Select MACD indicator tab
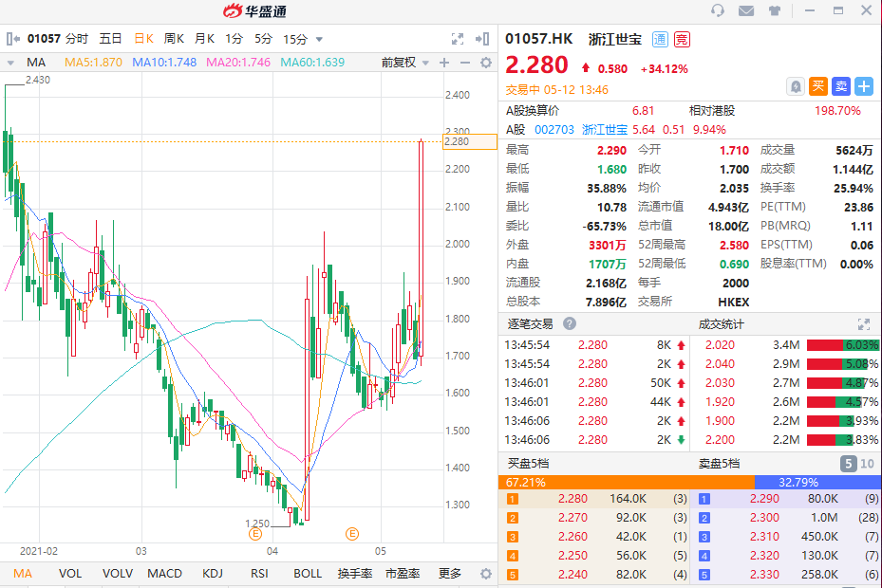The image size is (882, 588). [x=165, y=574]
